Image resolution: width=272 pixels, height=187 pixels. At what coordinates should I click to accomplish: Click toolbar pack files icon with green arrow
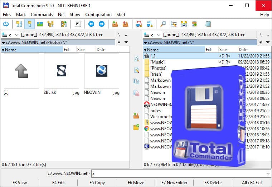pos(115,24)
